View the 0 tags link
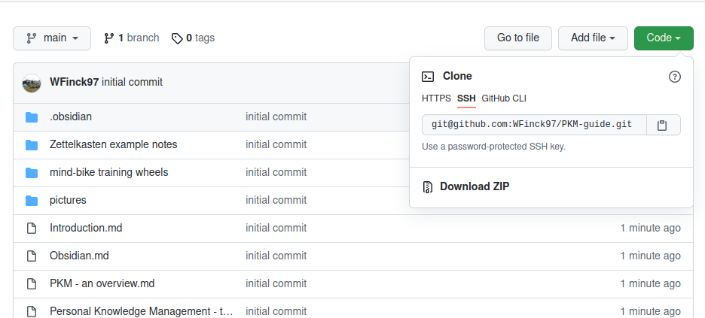This screenshot has height=318, width=705. [194, 38]
